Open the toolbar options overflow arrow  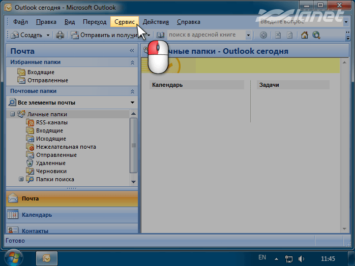(x=348, y=36)
